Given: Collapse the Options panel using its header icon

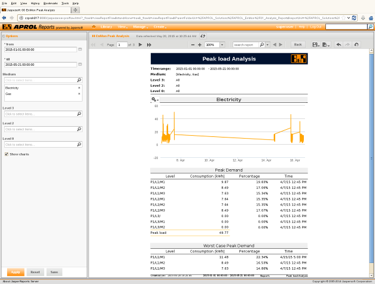Looking at the screenshot, I should click(4, 36).
